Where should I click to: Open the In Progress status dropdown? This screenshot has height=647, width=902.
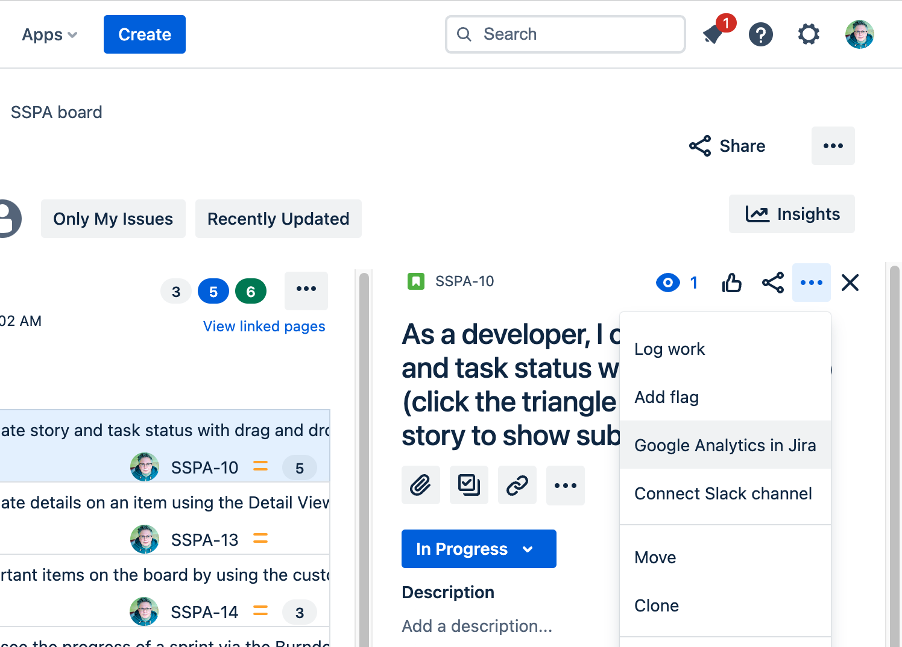pyautogui.click(x=478, y=549)
